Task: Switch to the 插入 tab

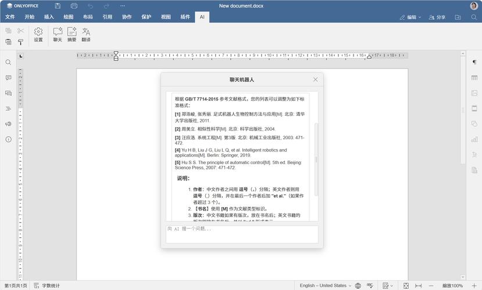Action: click(x=49, y=17)
